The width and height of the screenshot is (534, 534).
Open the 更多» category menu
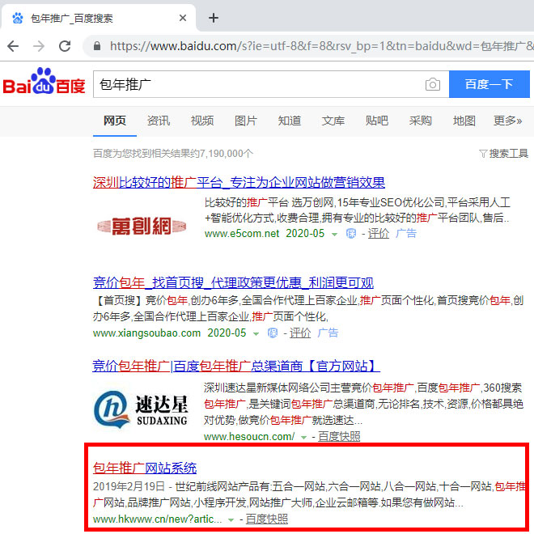click(x=507, y=121)
